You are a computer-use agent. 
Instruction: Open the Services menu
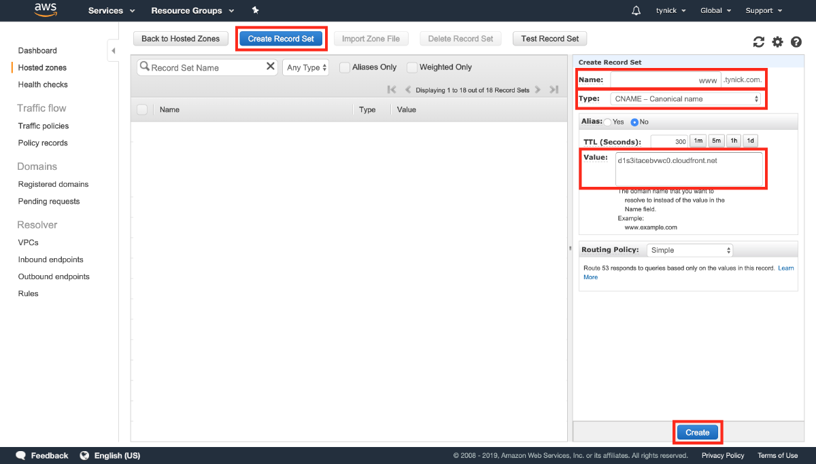click(112, 10)
